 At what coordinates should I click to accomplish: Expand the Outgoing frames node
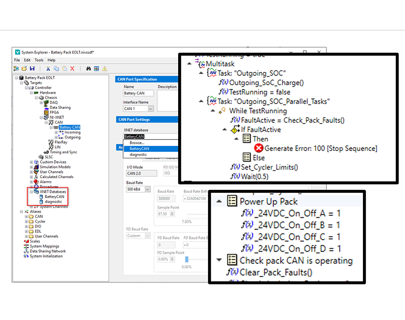point(56,137)
